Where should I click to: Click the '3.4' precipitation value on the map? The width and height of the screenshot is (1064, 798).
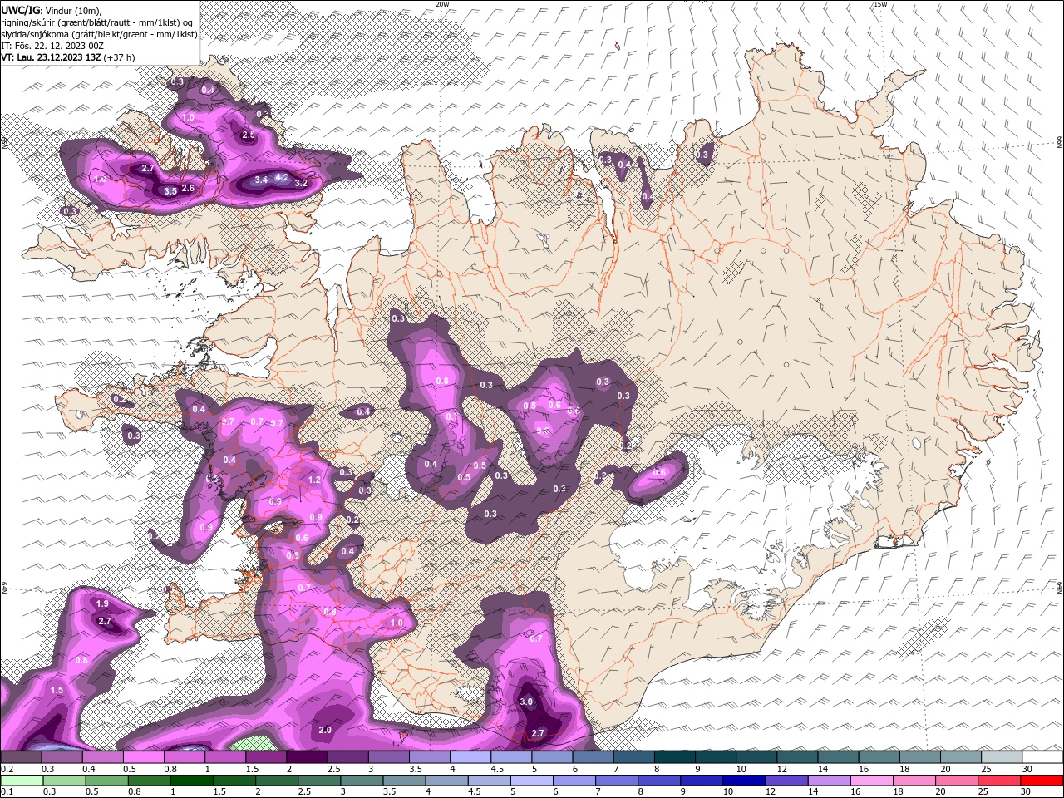tap(261, 180)
